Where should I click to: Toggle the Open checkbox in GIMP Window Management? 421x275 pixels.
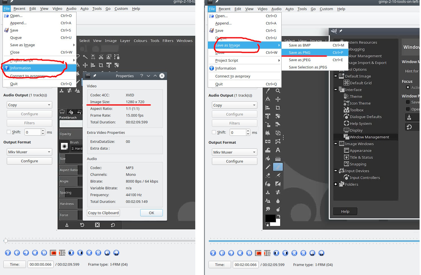pyautogui.click(x=408, y=109)
